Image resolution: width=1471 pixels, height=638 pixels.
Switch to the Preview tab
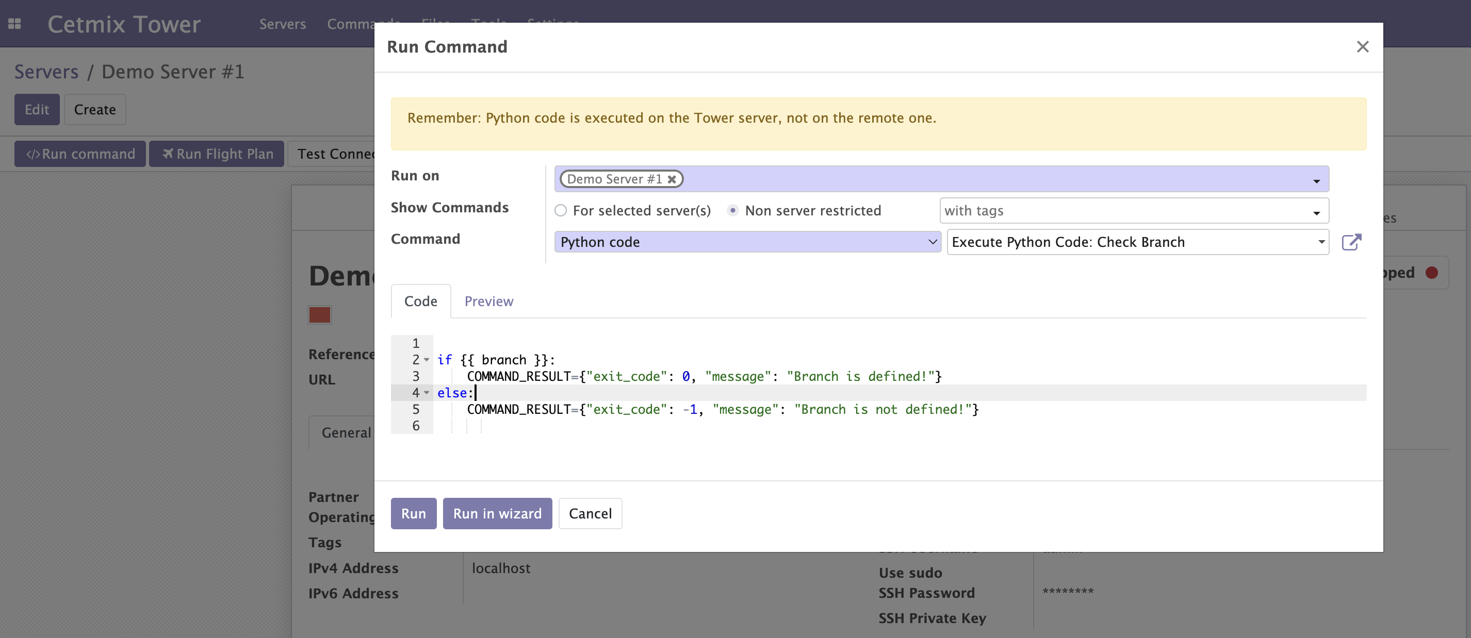(488, 301)
